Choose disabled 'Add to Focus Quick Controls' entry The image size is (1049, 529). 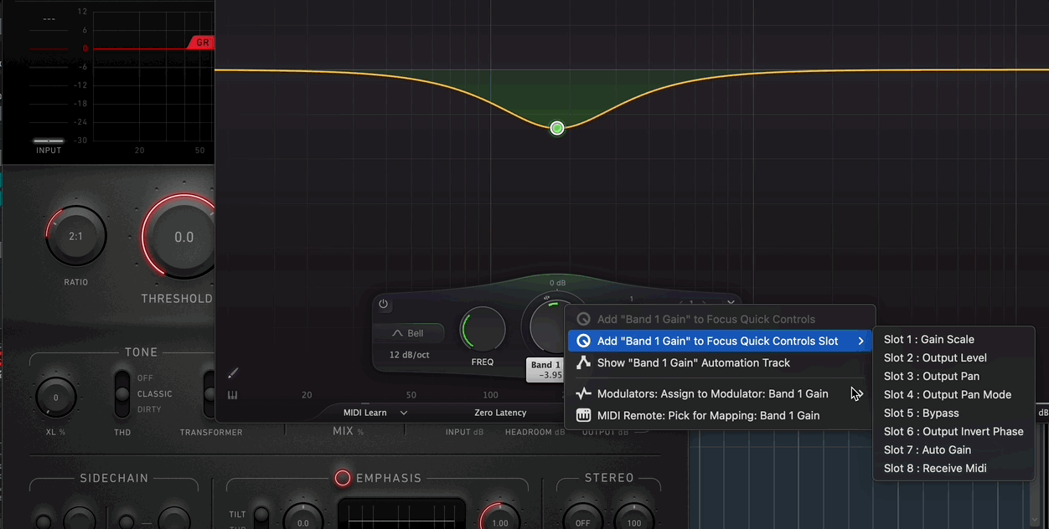pyautogui.click(x=721, y=319)
